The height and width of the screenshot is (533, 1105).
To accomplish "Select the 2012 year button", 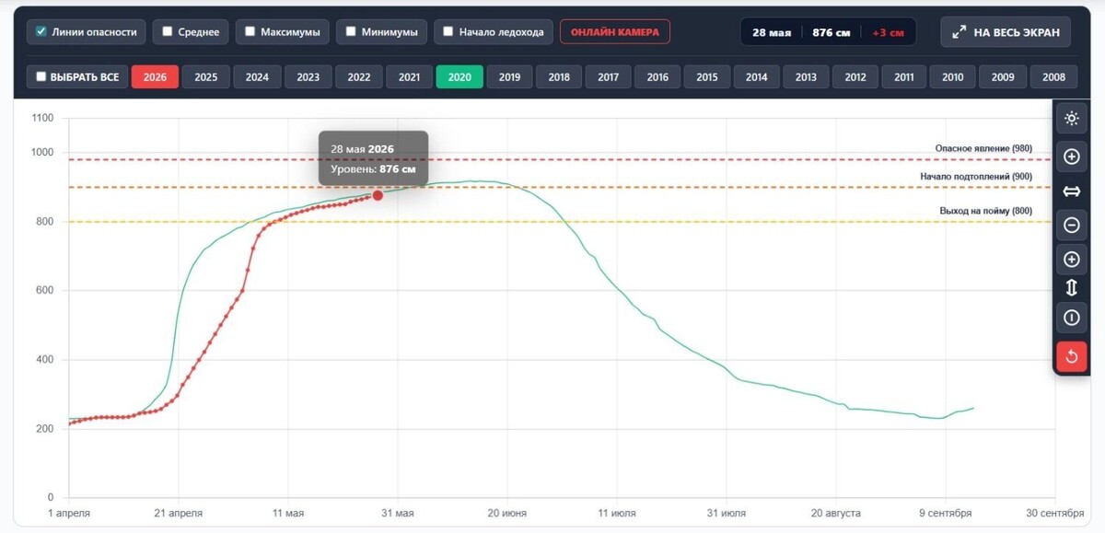I will pos(855,77).
